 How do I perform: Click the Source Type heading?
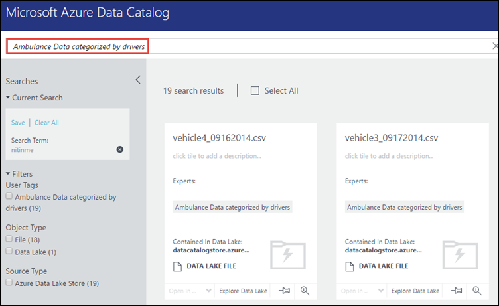[x=26, y=271]
